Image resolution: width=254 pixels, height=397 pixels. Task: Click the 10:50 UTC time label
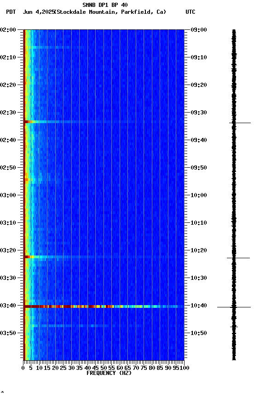click(199, 333)
